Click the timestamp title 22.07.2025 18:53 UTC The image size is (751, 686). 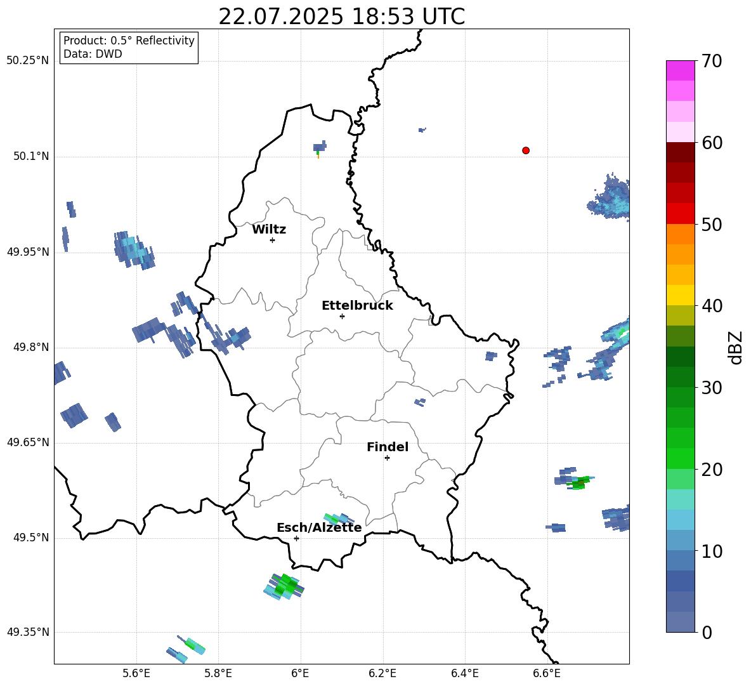(341, 16)
